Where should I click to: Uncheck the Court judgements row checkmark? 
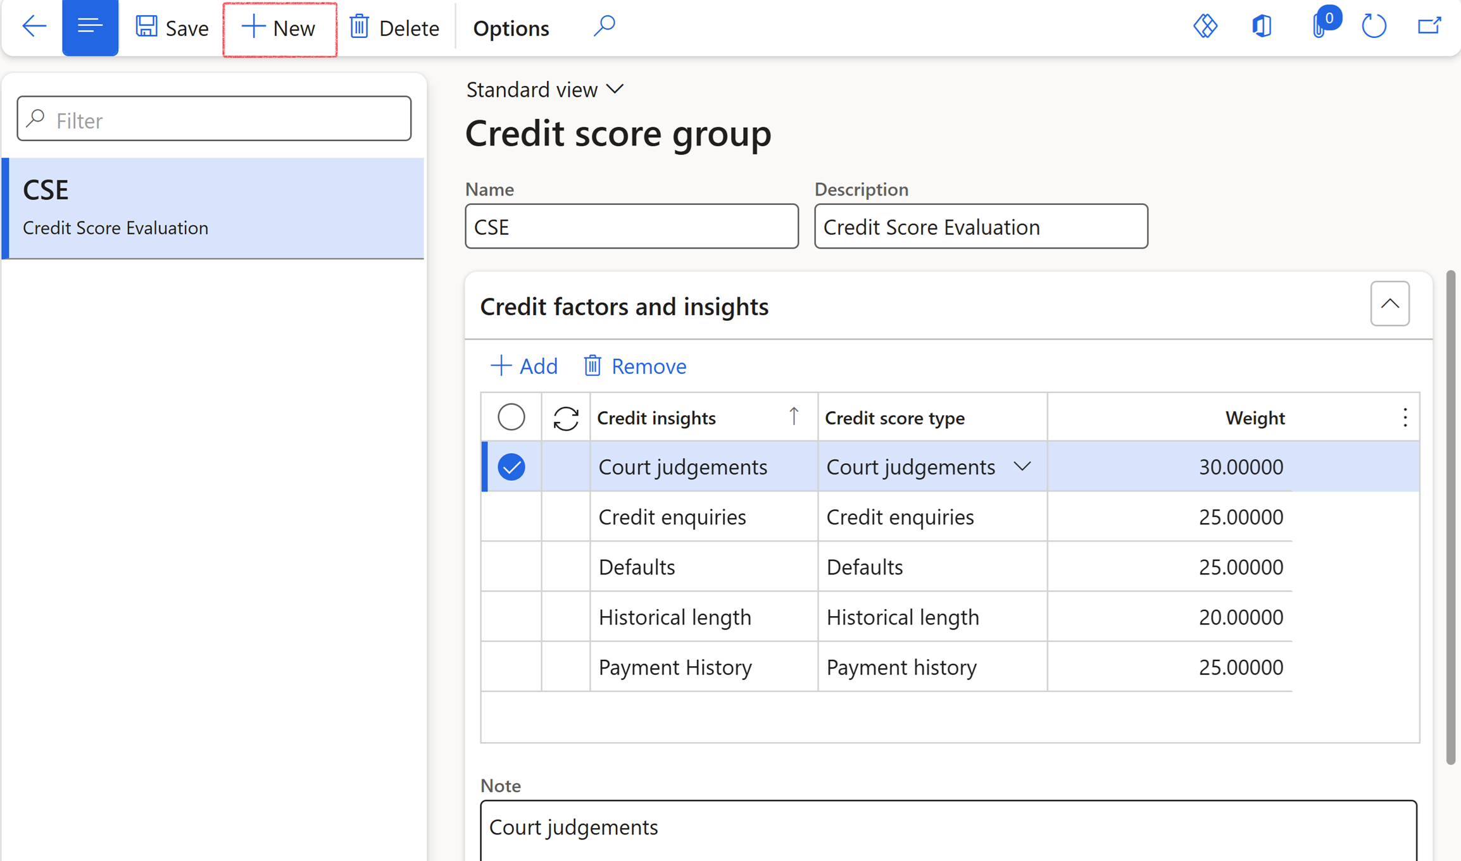coord(511,467)
